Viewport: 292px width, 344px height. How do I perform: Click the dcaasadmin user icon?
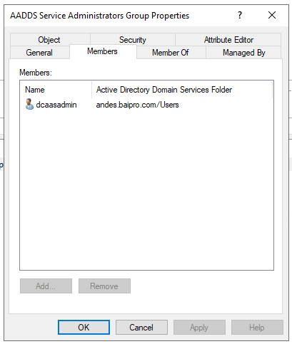pyautogui.click(x=29, y=105)
